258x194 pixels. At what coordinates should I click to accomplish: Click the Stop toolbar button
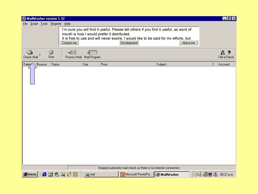[x=51, y=54]
